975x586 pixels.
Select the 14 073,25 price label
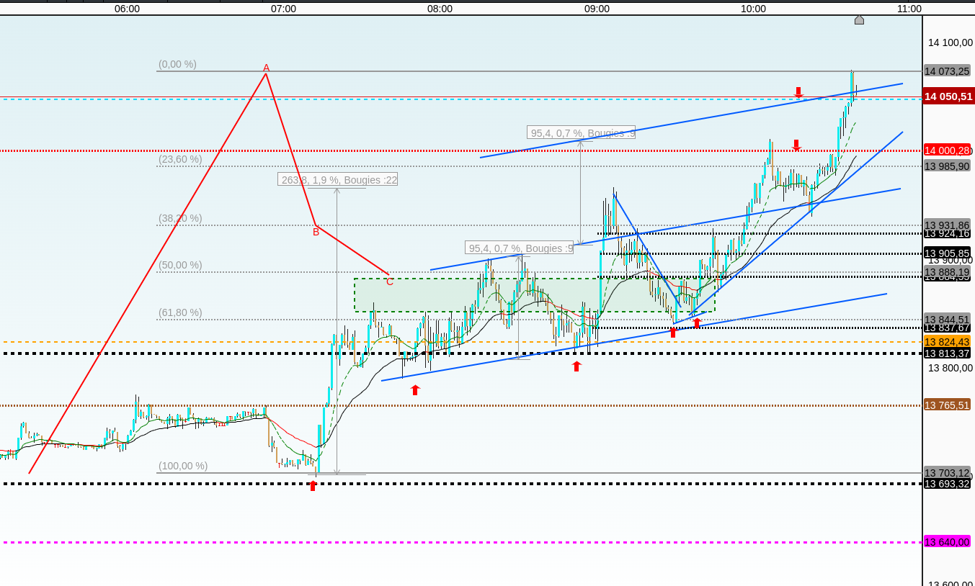click(x=947, y=71)
